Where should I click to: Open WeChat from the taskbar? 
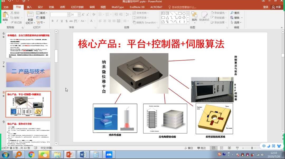[x=44, y=155]
